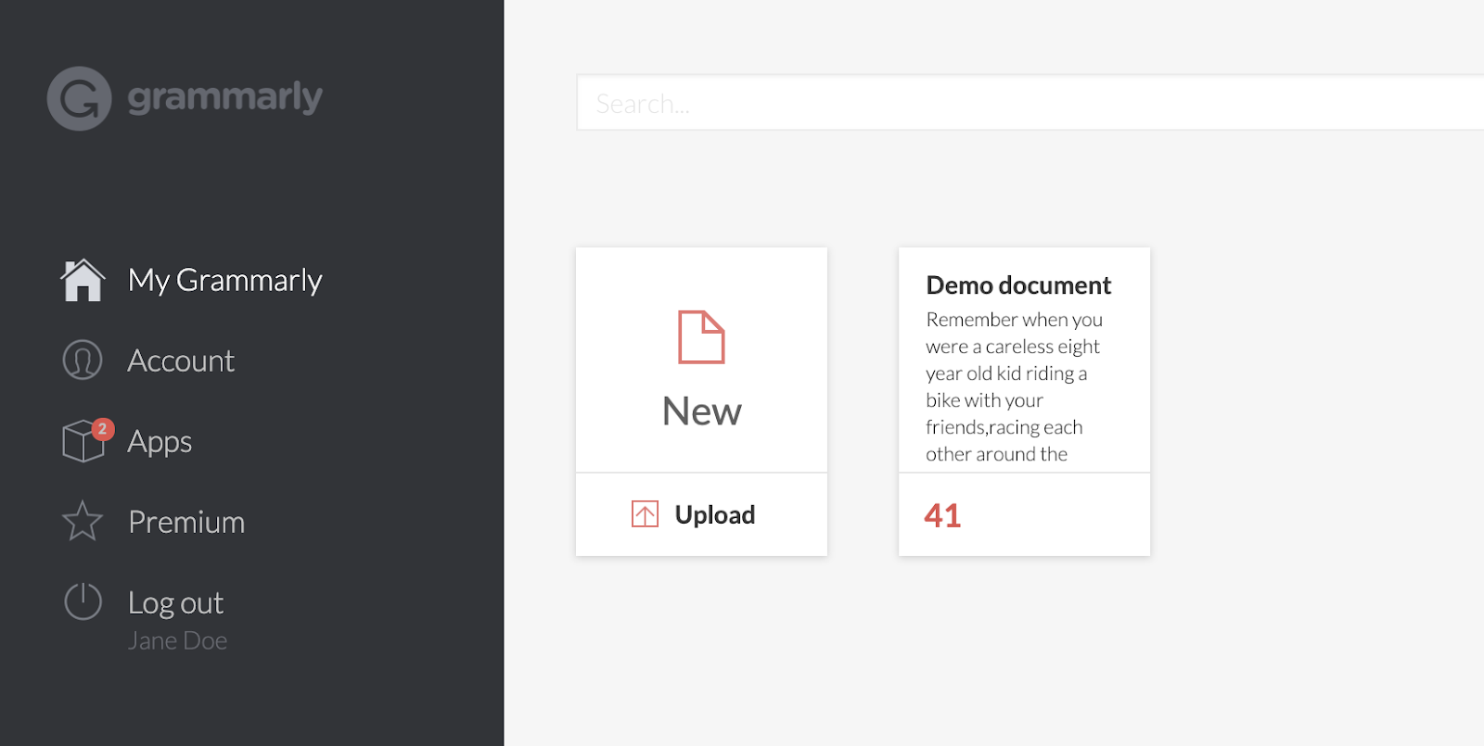This screenshot has width=1484, height=746.
Task: Click the new document page icon
Action: [x=701, y=337]
